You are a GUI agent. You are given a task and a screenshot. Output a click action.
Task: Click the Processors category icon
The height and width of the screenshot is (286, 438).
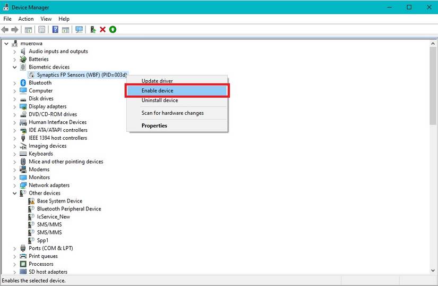pos(23,264)
